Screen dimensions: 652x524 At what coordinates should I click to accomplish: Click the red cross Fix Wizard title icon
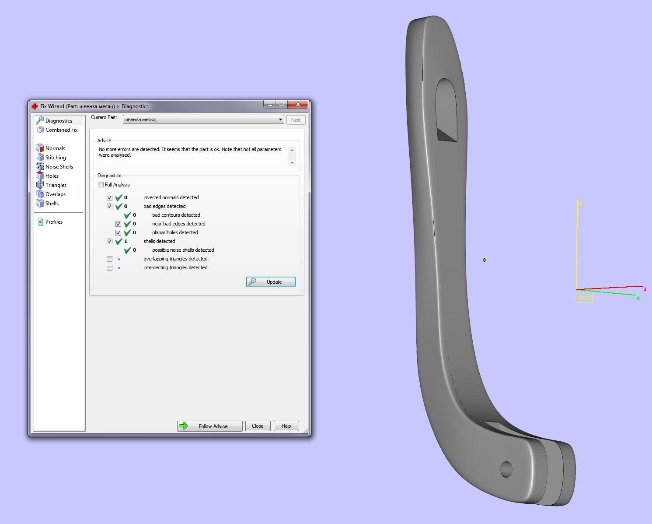(35, 106)
